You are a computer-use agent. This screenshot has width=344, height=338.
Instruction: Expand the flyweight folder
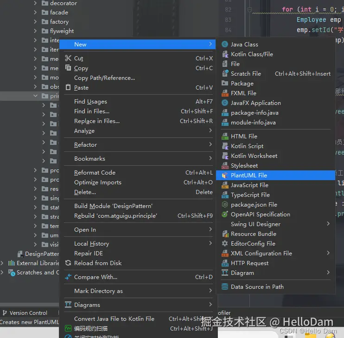[x=35, y=31]
